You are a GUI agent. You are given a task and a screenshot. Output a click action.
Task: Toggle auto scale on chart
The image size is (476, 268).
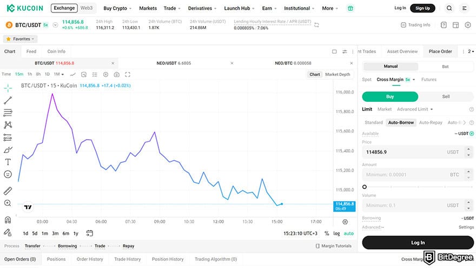coord(348,233)
